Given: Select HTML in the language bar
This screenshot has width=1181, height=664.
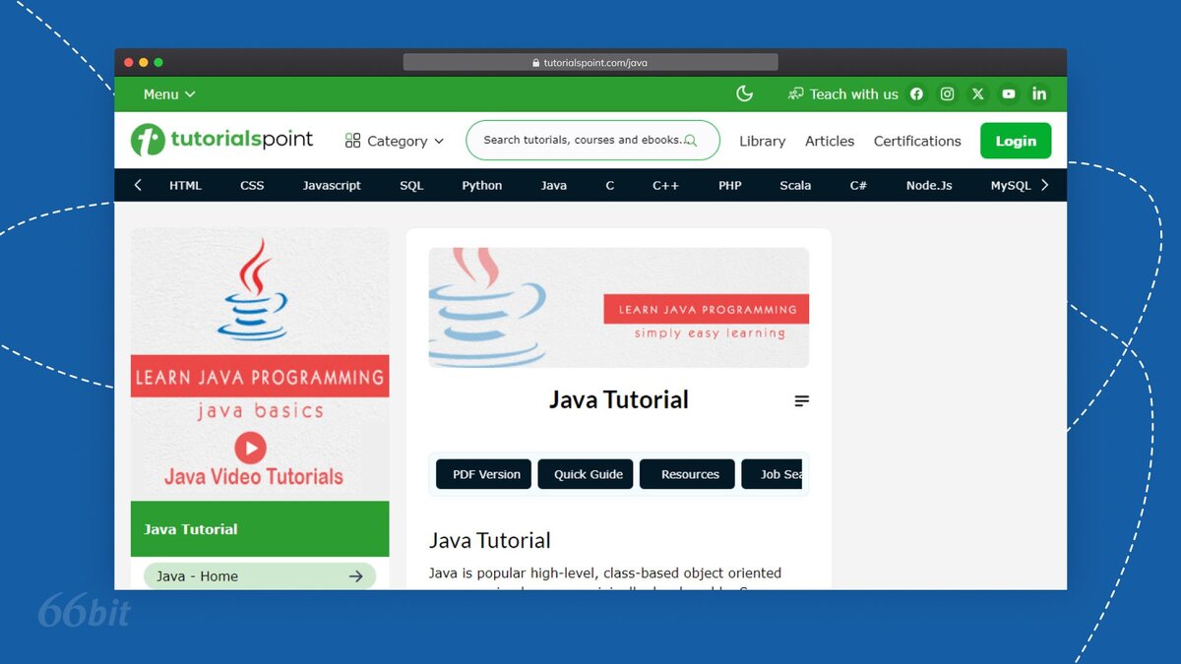Looking at the screenshot, I should tap(185, 185).
